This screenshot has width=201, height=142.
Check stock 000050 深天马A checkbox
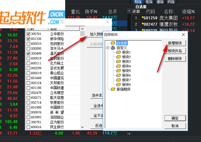[28, 48]
